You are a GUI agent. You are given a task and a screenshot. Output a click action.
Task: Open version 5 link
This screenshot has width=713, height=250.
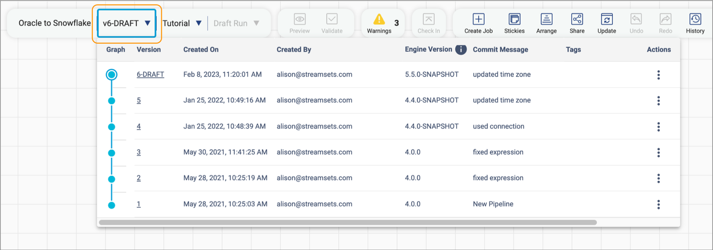point(139,100)
